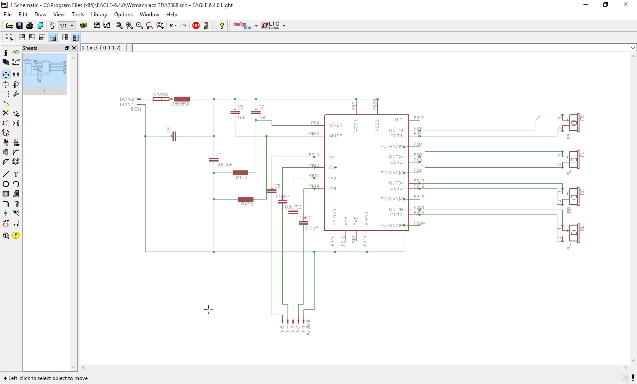Select the Change wrench tool
Image resolution: width=637 pixels, height=384 pixels.
pos(16,94)
